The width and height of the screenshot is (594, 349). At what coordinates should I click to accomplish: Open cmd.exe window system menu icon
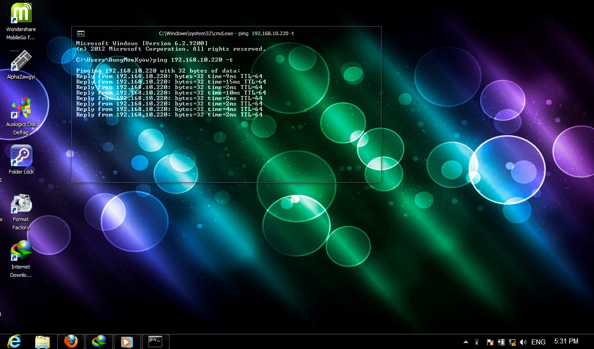click(80, 33)
